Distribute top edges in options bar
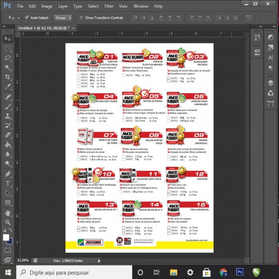The height and width of the screenshot is (279, 279). click(192, 18)
